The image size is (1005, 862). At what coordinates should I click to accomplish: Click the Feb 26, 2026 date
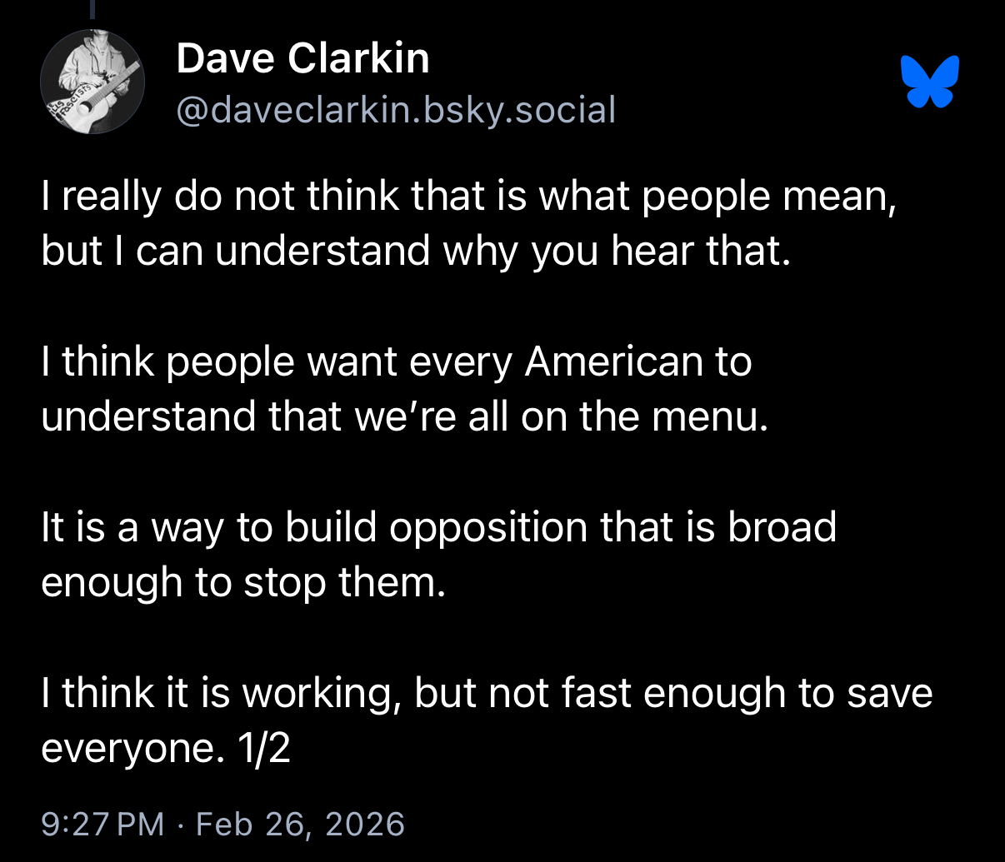pos(300,824)
